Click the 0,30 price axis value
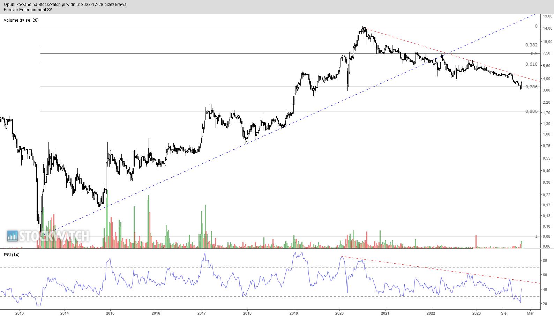This screenshot has height=316, width=554. [546, 182]
